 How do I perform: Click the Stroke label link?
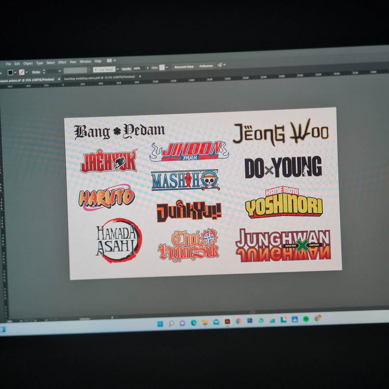tap(36, 72)
